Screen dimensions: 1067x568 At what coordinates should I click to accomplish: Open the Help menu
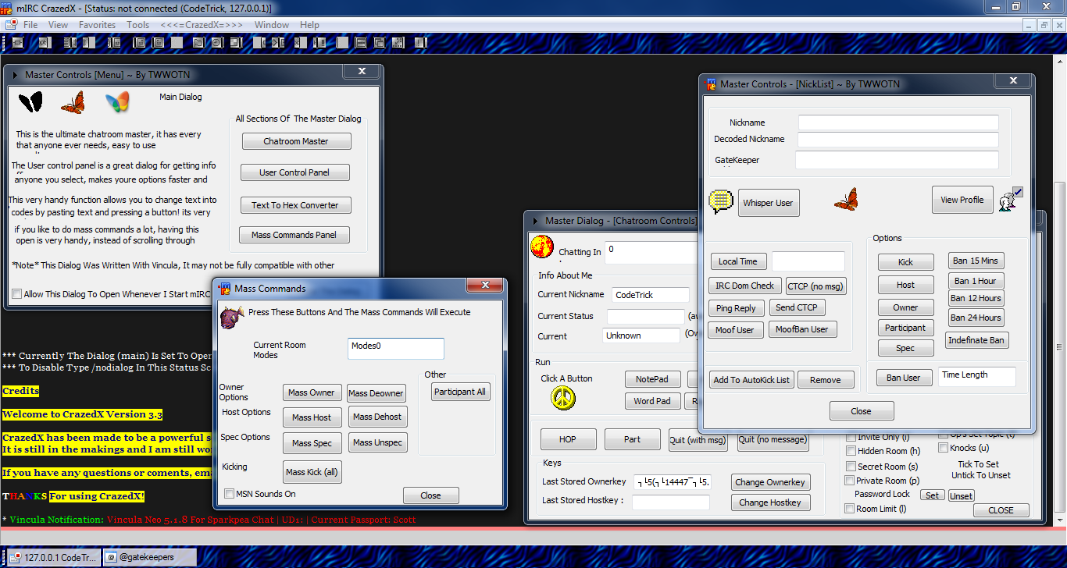click(309, 25)
